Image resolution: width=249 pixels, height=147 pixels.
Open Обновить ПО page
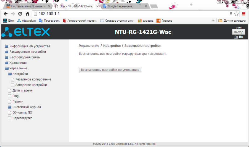click(x=20, y=112)
